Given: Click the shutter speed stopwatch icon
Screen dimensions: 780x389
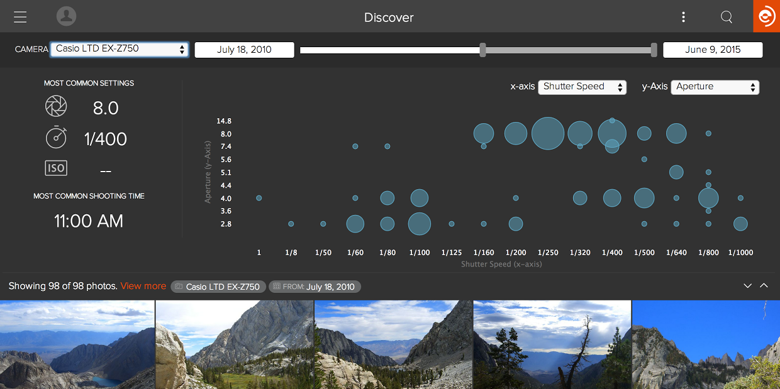Looking at the screenshot, I should [x=56, y=137].
